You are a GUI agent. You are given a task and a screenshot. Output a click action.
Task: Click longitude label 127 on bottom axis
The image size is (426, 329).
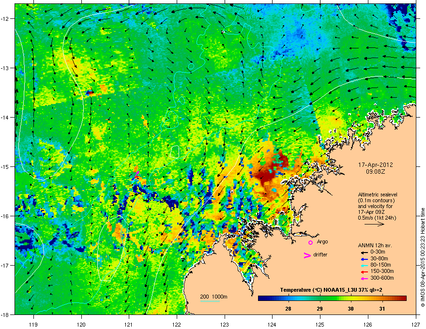416,325
